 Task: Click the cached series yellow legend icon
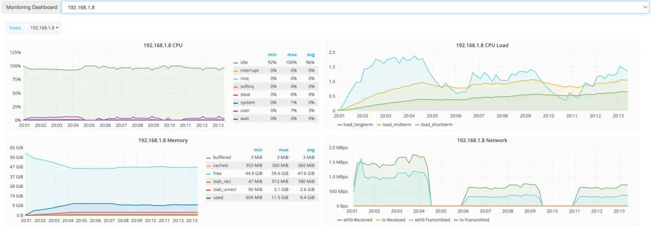click(x=209, y=165)
